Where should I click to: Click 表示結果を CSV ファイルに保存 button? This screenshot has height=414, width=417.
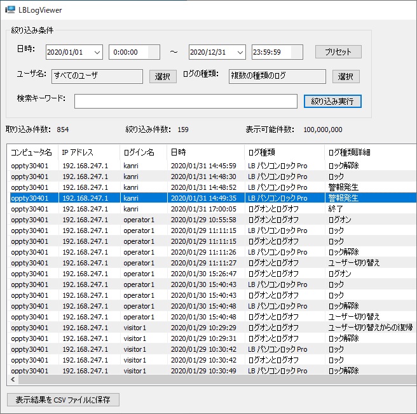click(63, 399)
